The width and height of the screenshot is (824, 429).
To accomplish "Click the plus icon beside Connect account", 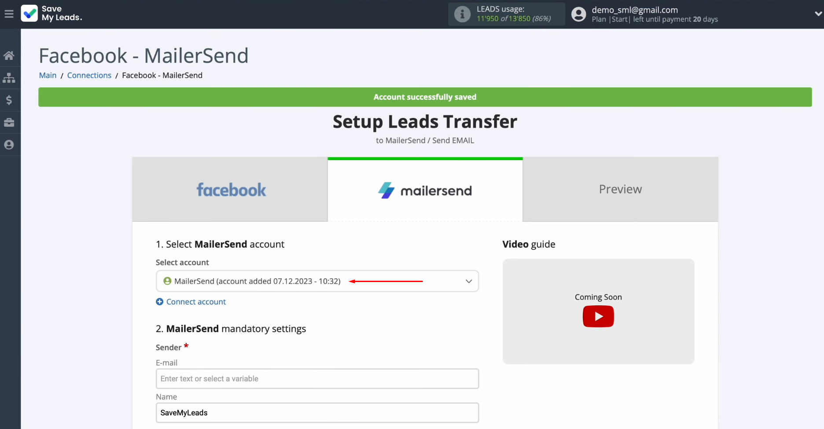I will click(160, 302).
